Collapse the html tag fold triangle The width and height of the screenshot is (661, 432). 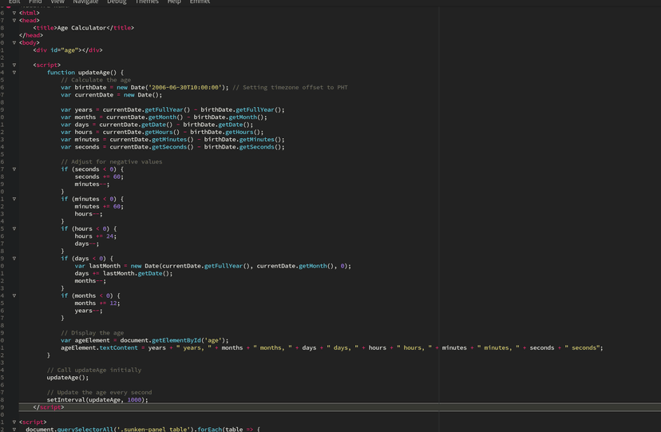click(14, 14)
